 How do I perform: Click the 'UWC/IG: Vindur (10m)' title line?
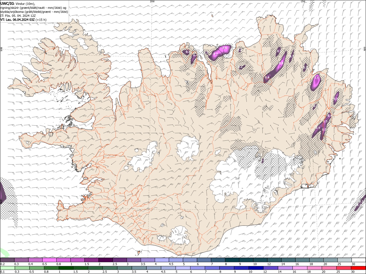pos(18,3)
